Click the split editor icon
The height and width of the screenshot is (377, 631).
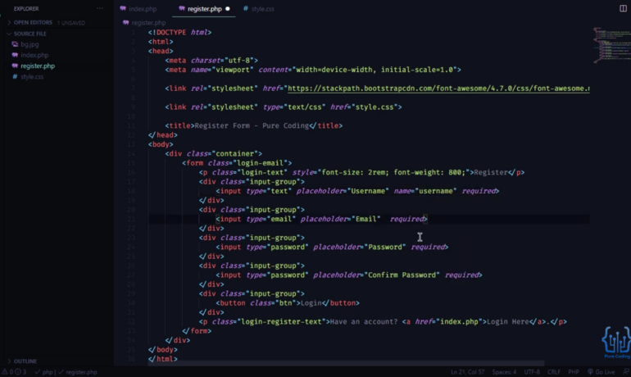click(623, 8)
